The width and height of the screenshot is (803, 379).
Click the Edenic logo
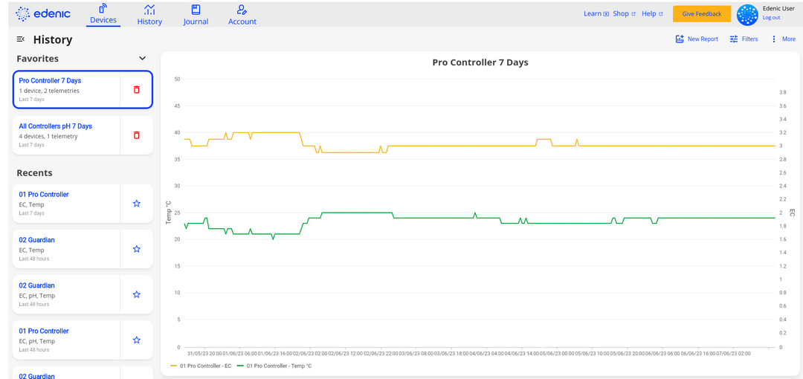click(43, 14)
